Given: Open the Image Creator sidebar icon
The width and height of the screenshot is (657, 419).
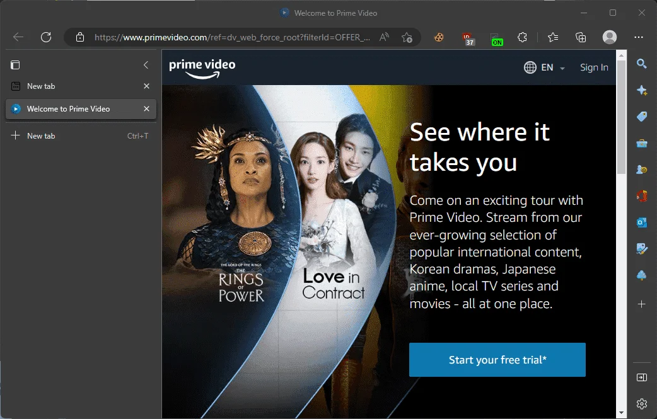Looking at the screenshot, I should tap(641, 249).
